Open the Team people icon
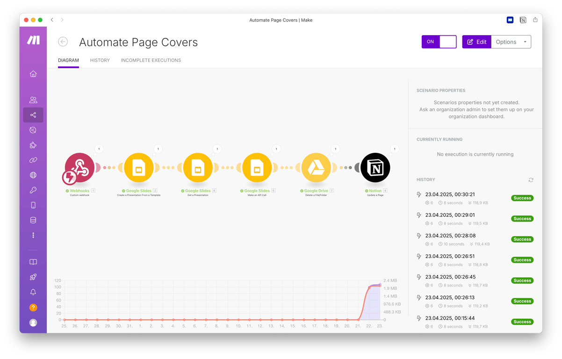 [x=33, y=100]
